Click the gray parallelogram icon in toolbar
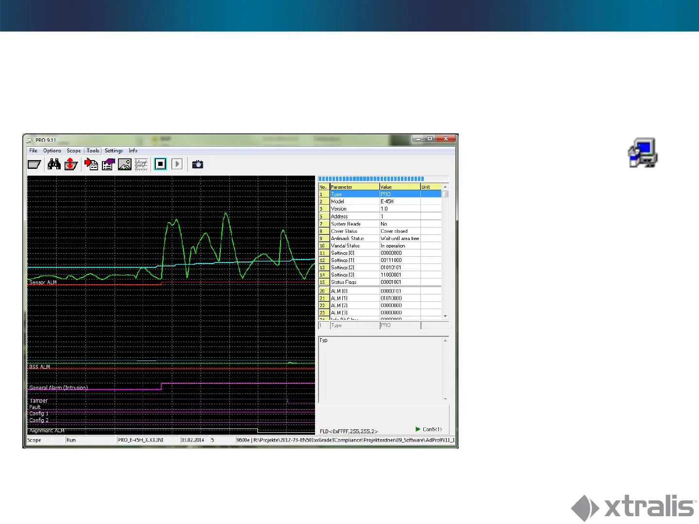 pos(34,164)
